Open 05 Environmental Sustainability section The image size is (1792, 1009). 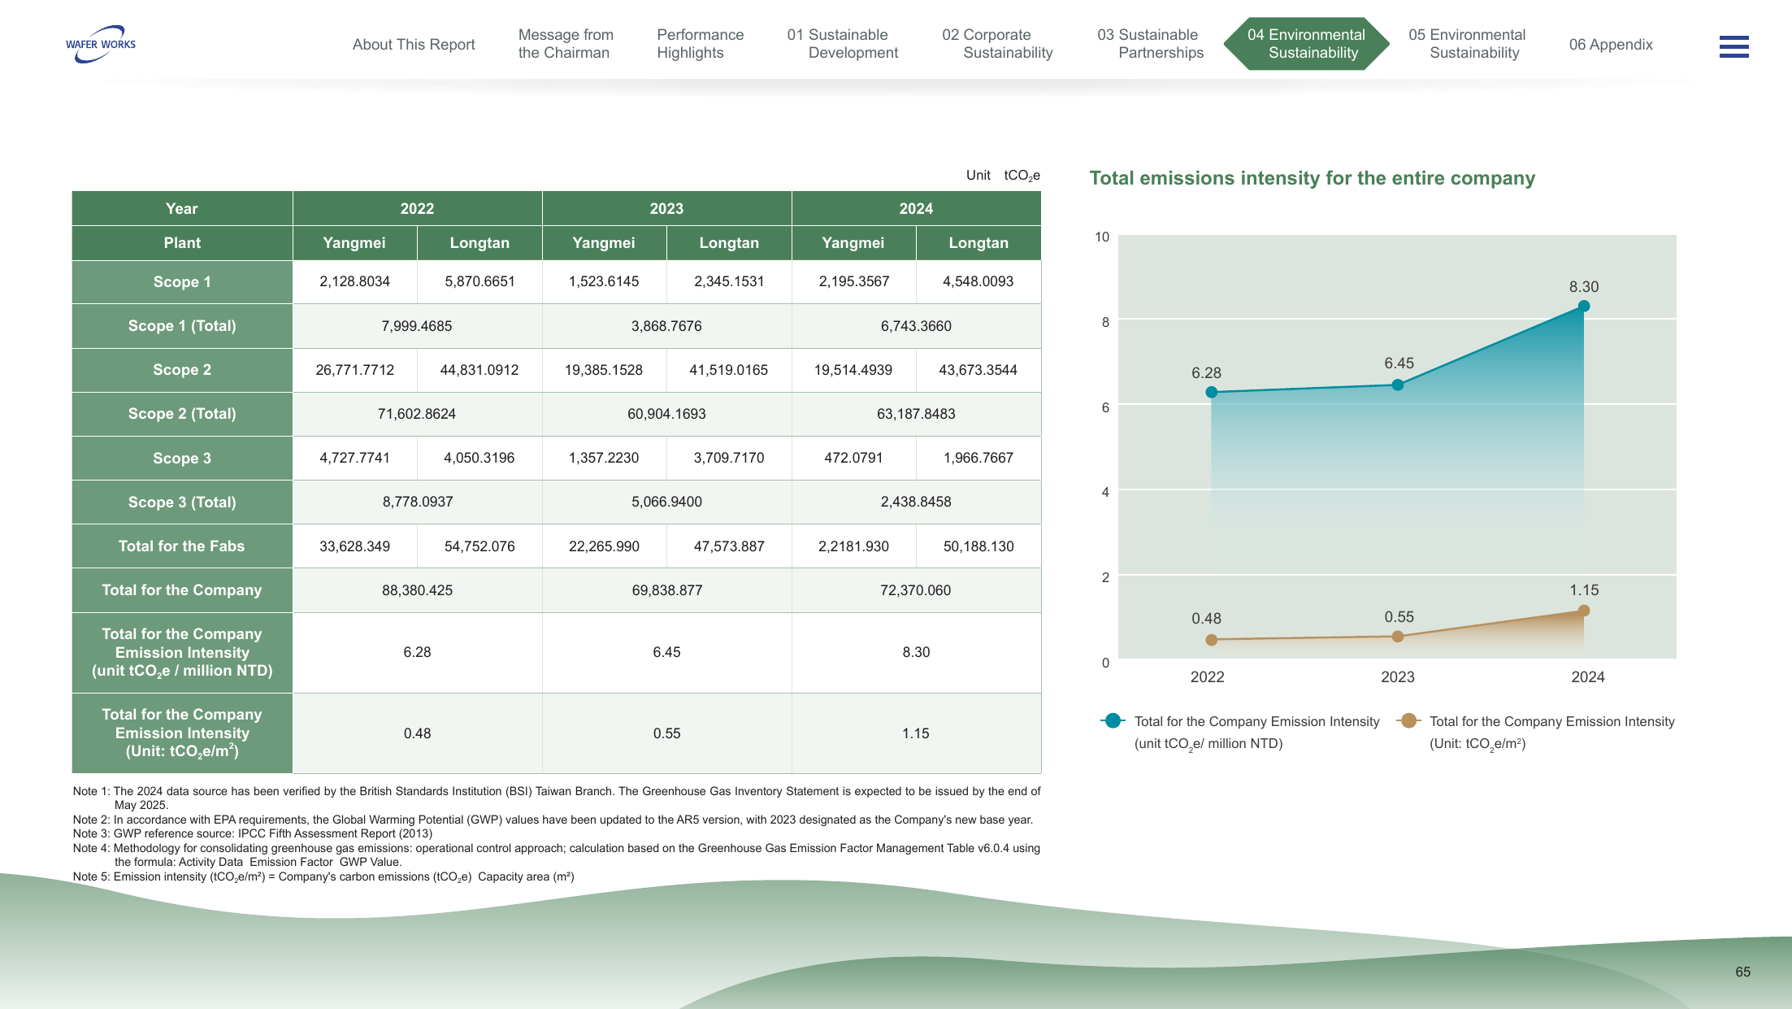(x=1467, y=44)
